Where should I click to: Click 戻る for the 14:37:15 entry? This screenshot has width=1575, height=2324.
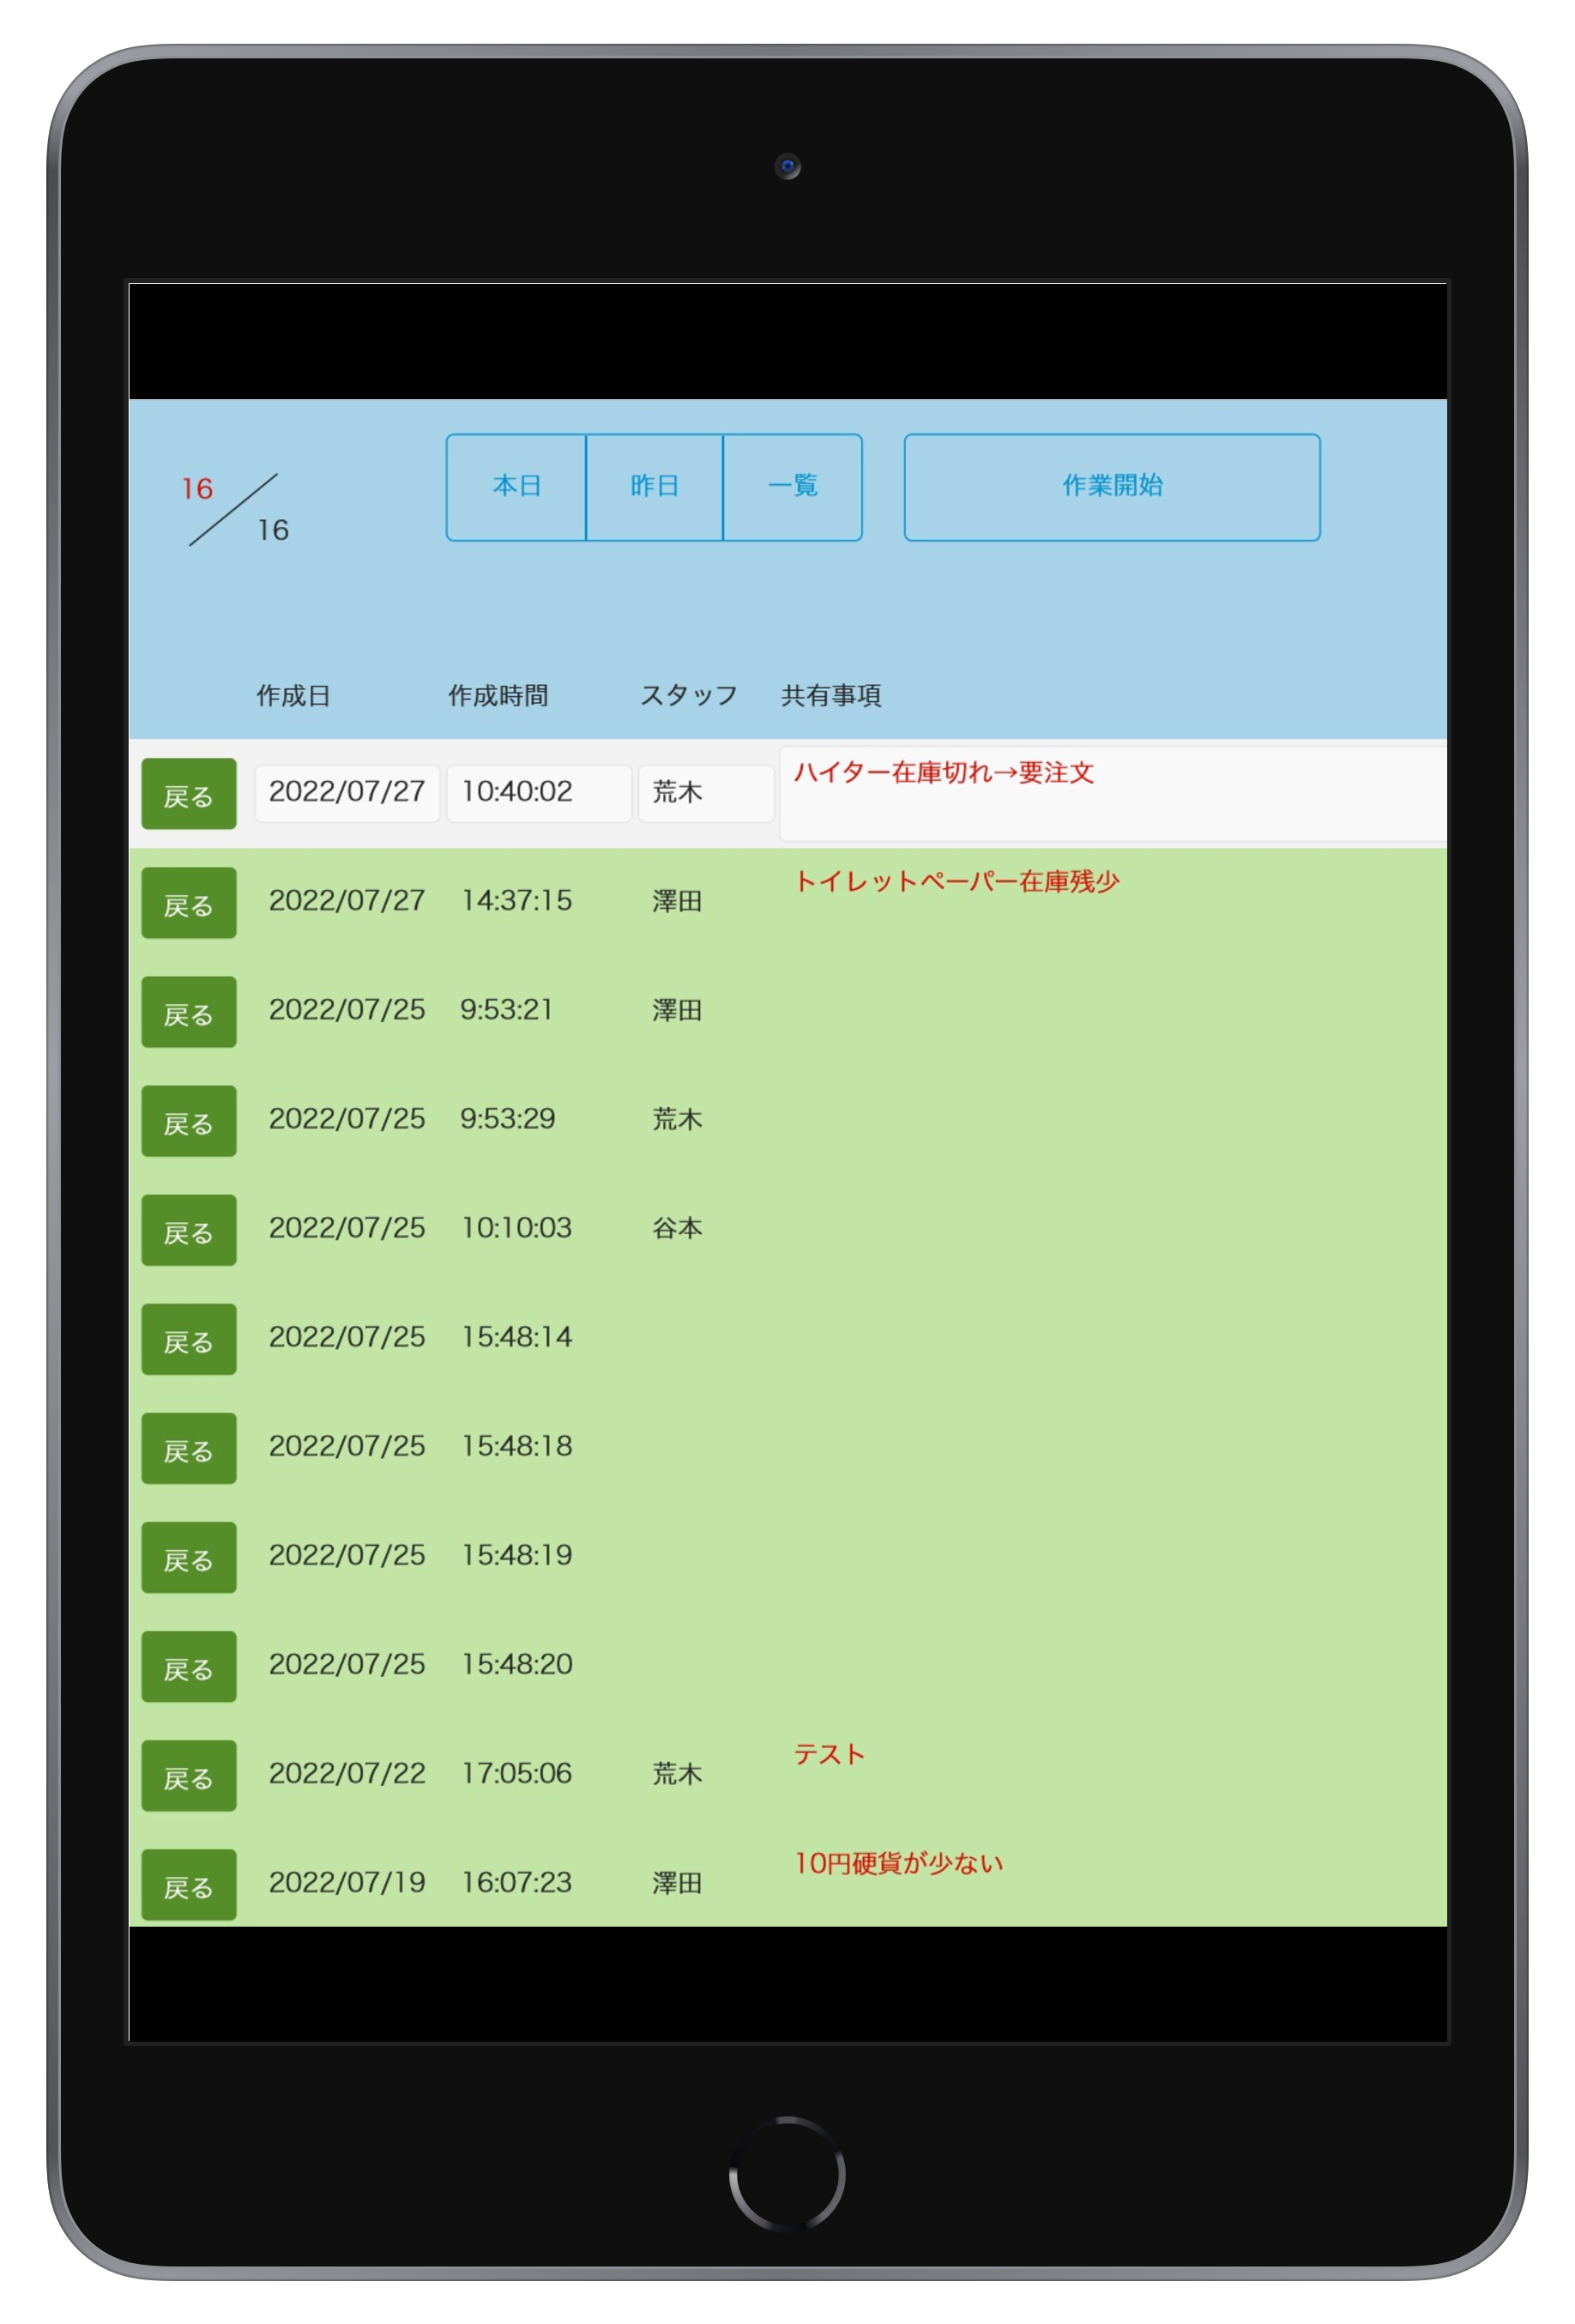point(189,904)
